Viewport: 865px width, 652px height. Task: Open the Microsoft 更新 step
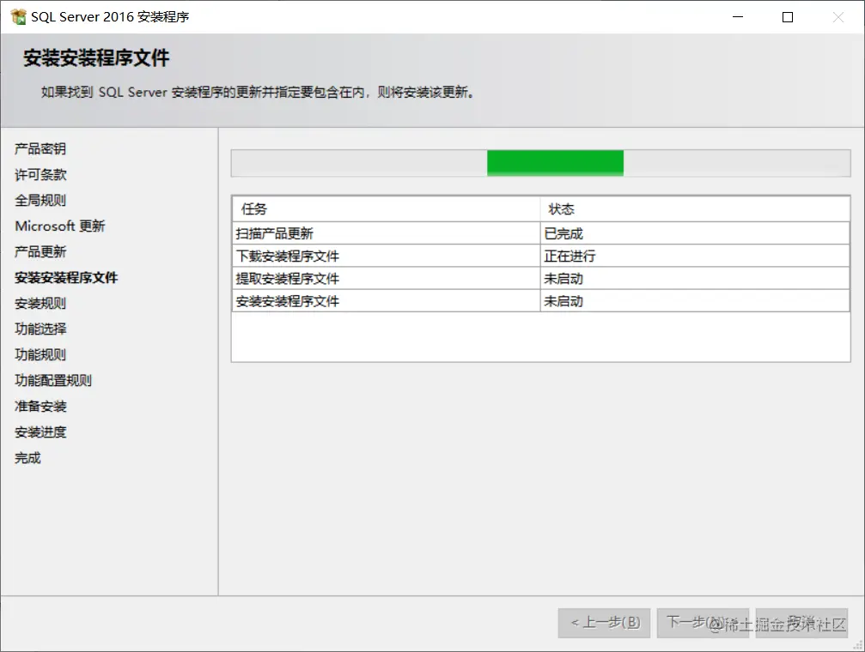click(x=60, y=226)
